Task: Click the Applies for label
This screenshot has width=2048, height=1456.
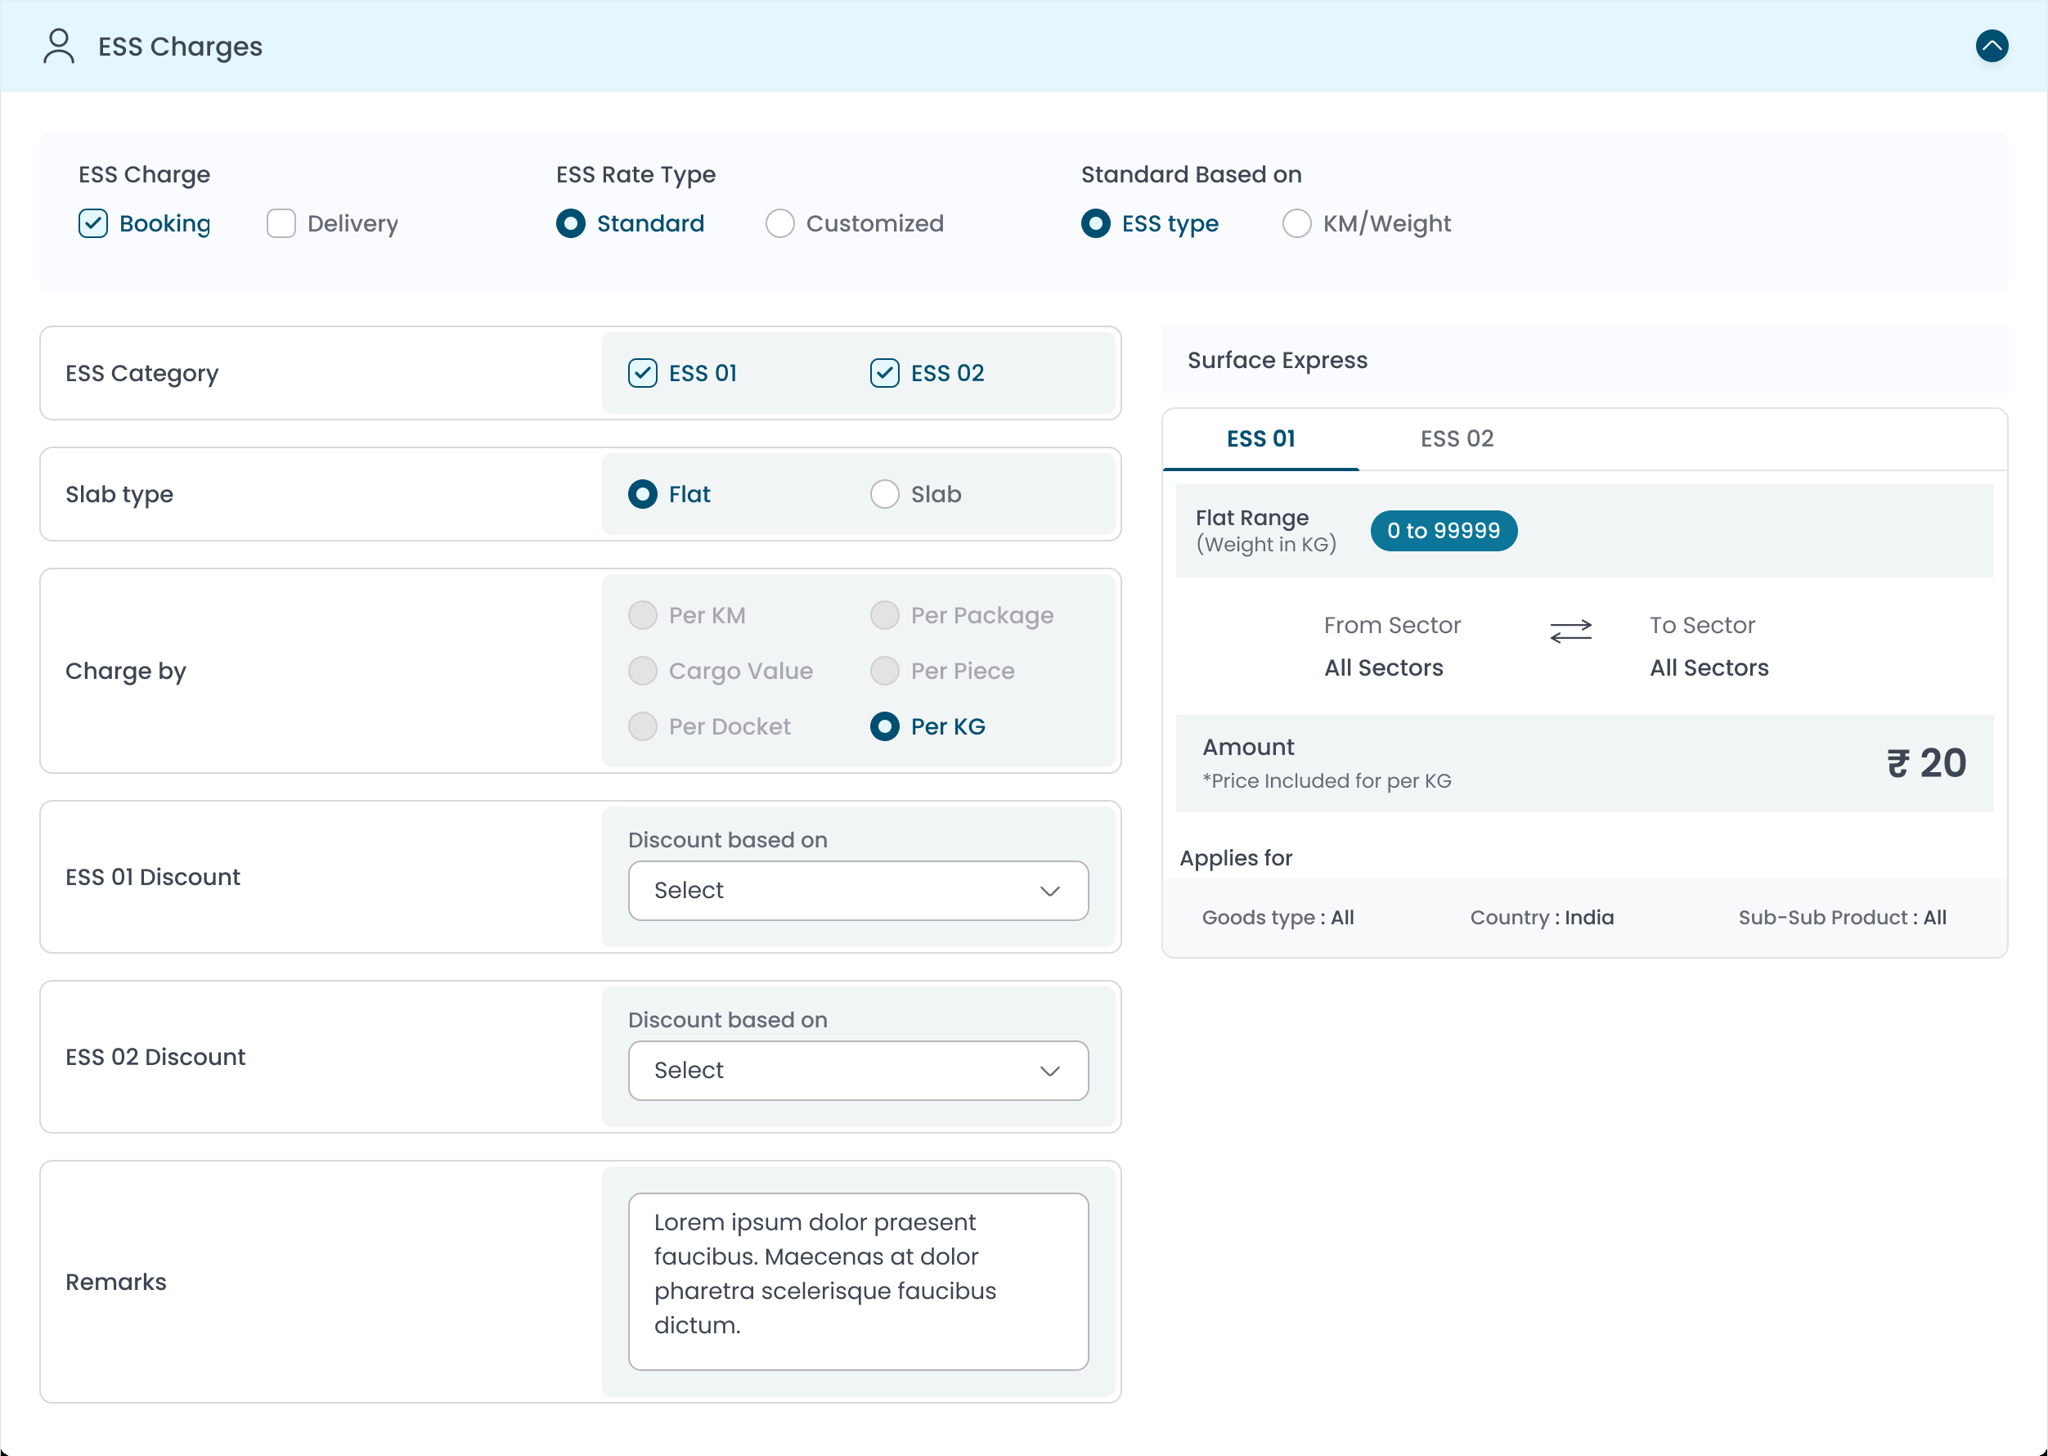Action: click(x=1236, y=858)
